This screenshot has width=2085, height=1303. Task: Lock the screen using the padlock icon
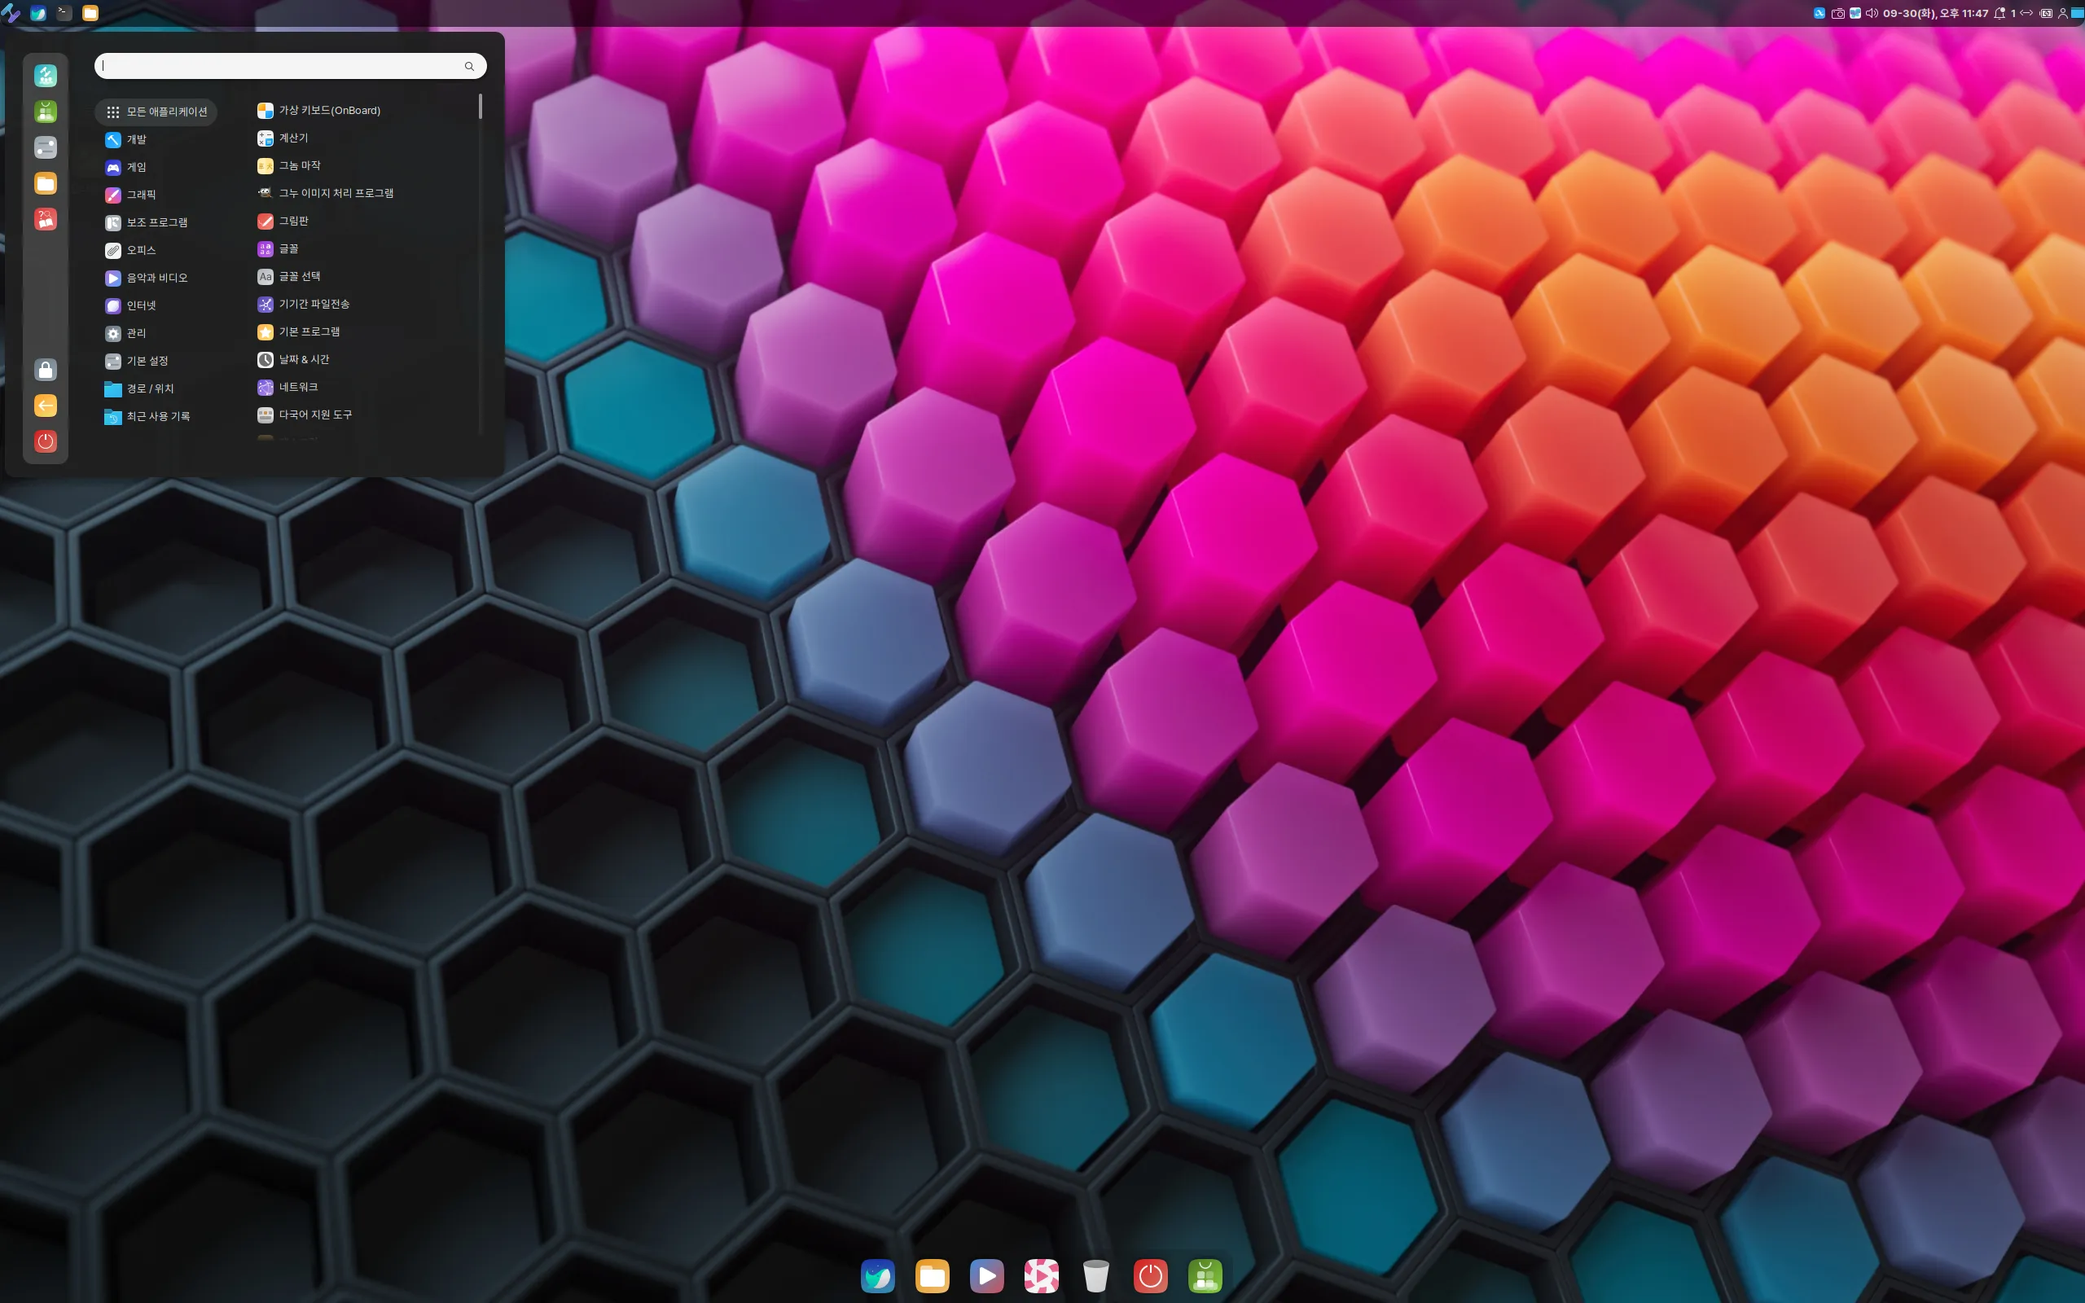click(x=45, y=370)
